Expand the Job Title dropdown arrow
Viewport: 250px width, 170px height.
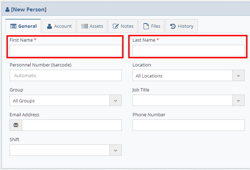pos(238,101)
